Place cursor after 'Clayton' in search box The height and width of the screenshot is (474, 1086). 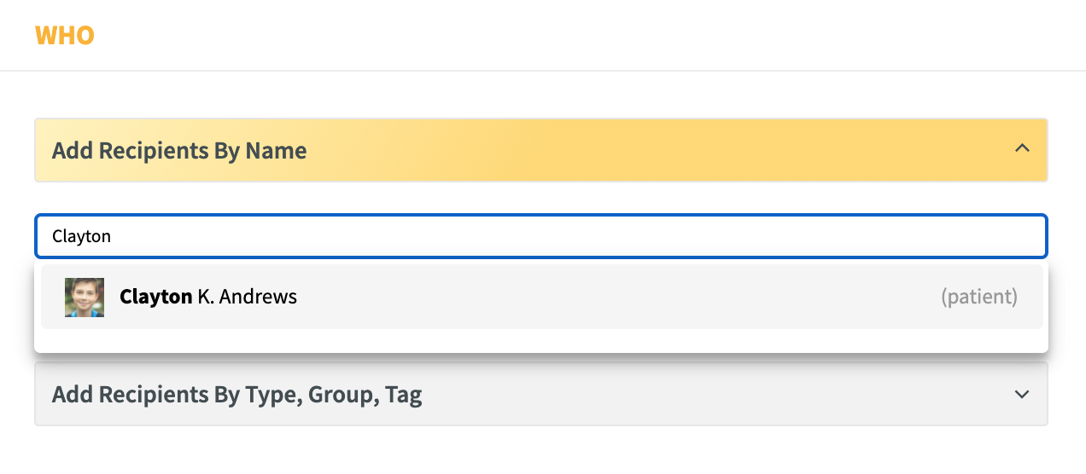click(113, 236)
